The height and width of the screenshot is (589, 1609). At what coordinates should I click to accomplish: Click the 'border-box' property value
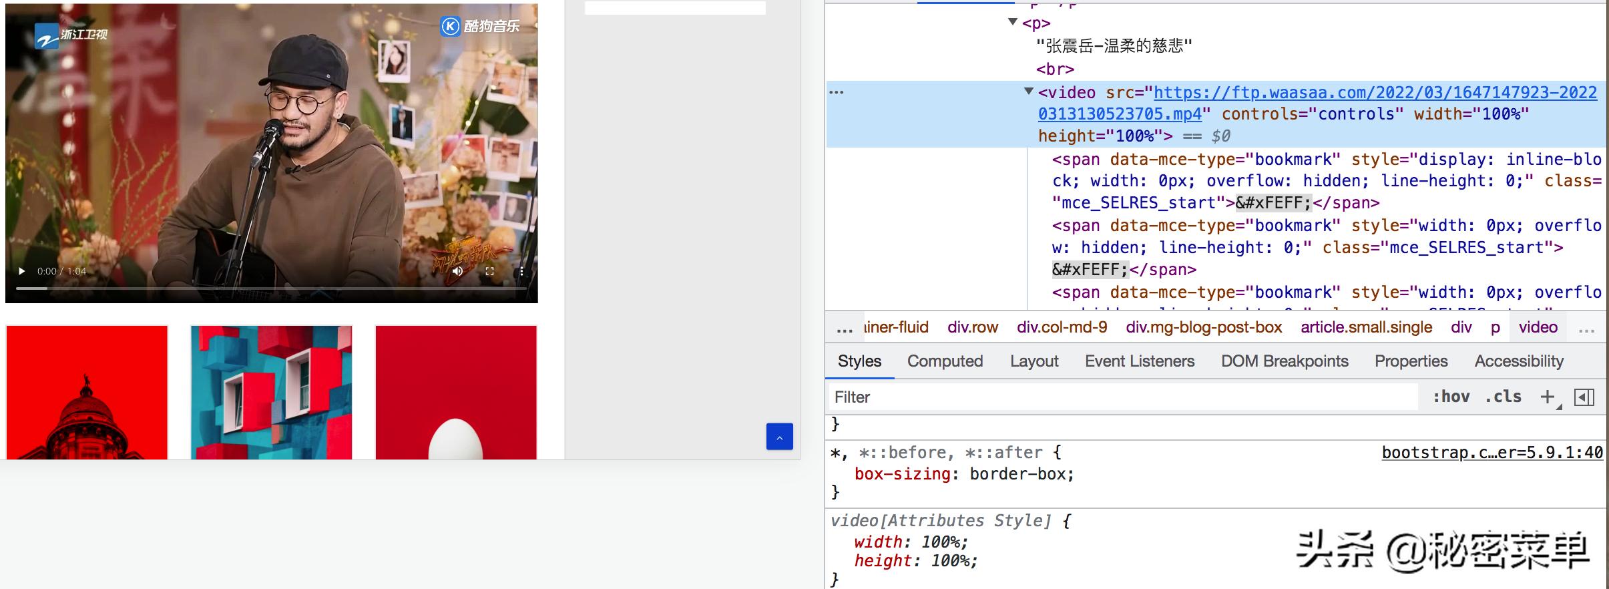[1017, 474]
